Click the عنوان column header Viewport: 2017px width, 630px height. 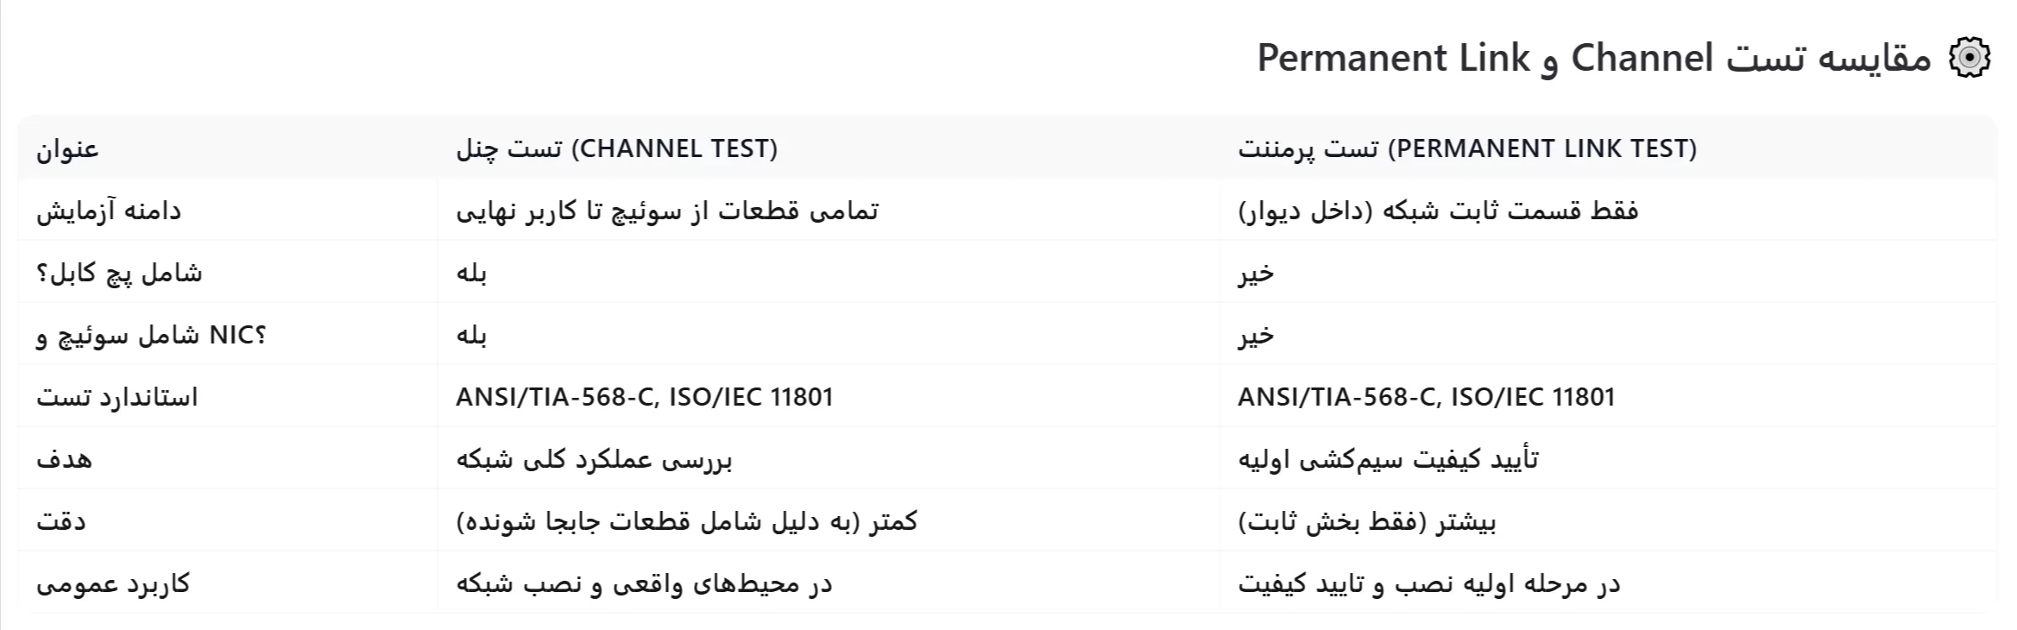(x=67, y=148)
